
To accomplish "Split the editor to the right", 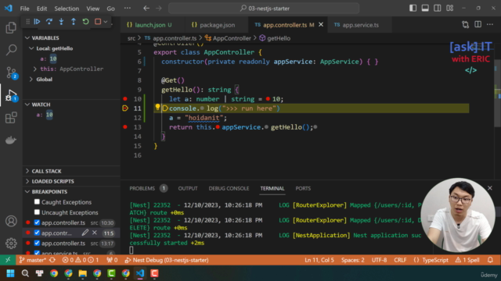I will pyautogui.click(x=478, y=24).
